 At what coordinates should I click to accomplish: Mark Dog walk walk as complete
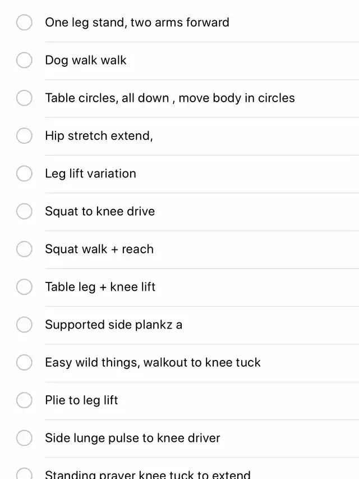[24, 60]
